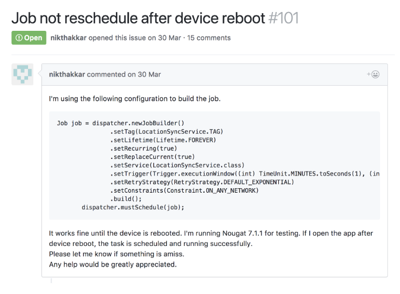400x294 pixels.
Task: Open nikthakkar's avatar image beside the comment
Action: tap(22, 75)
